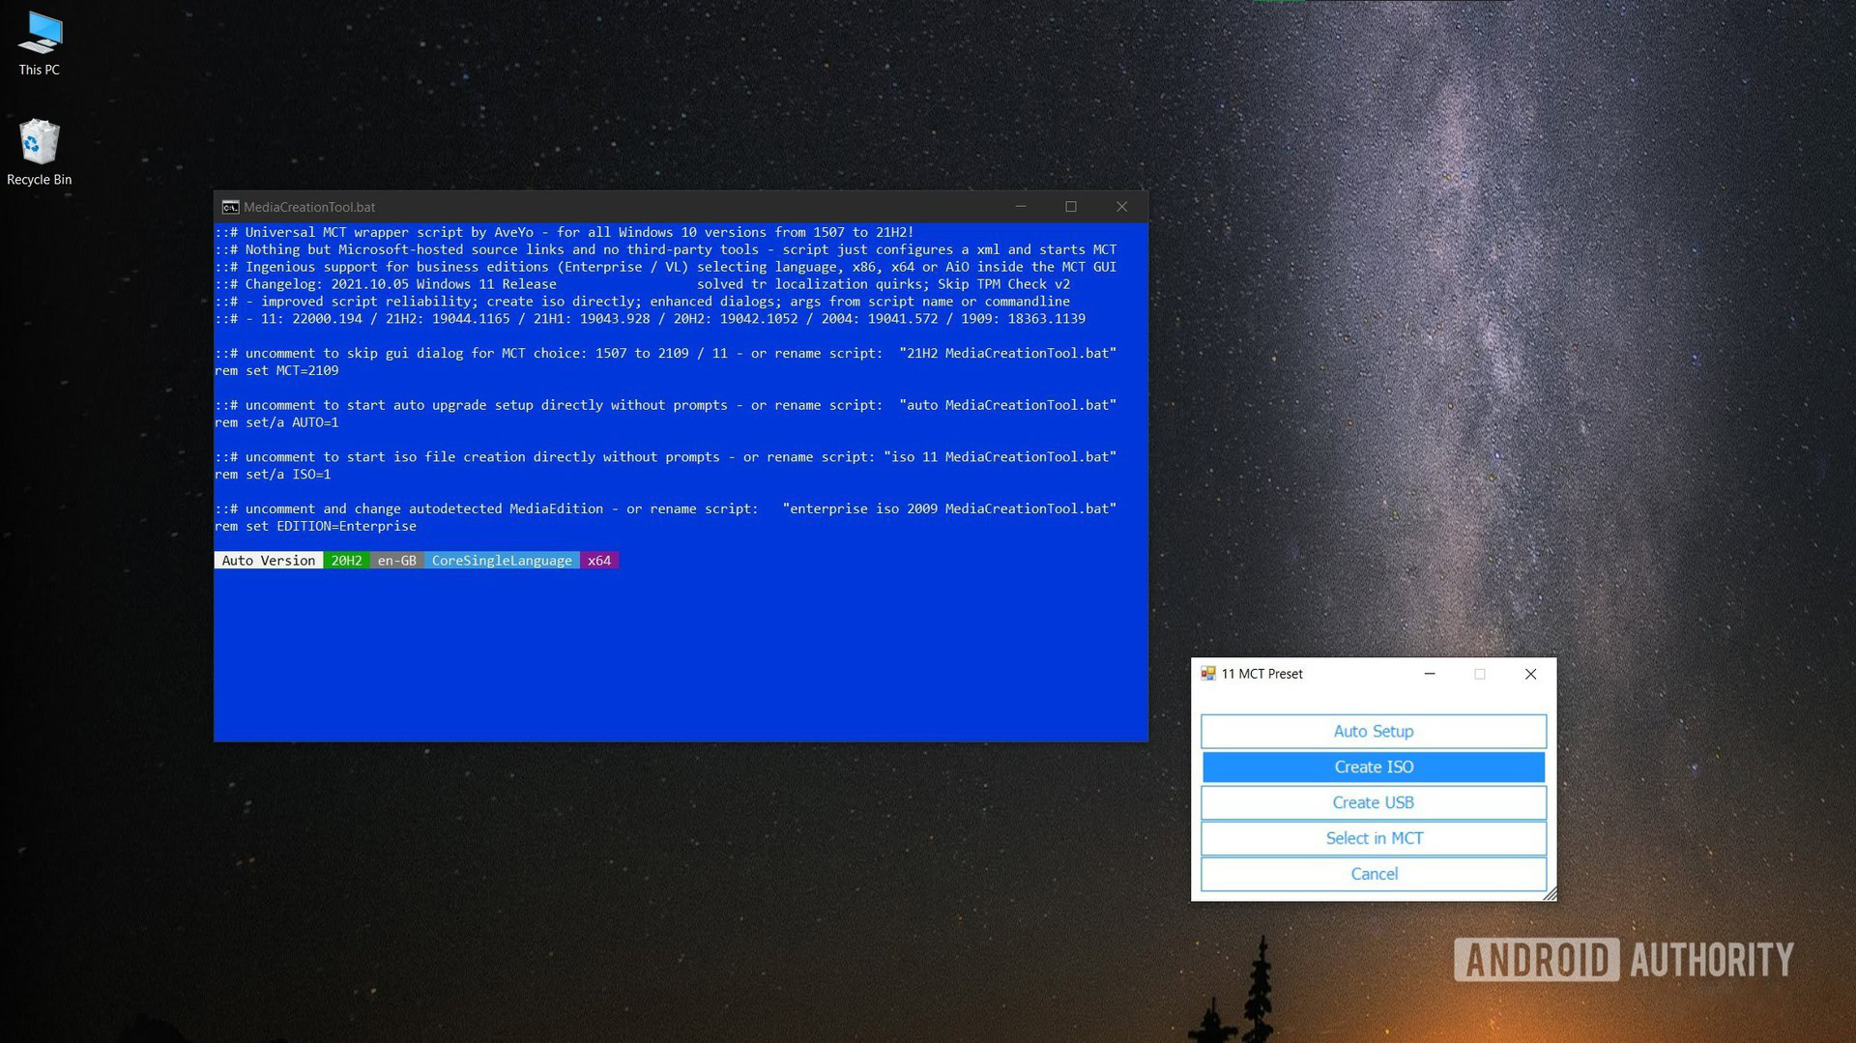
Task: Choose Create ISO option
Action: tap(1373, 768)
